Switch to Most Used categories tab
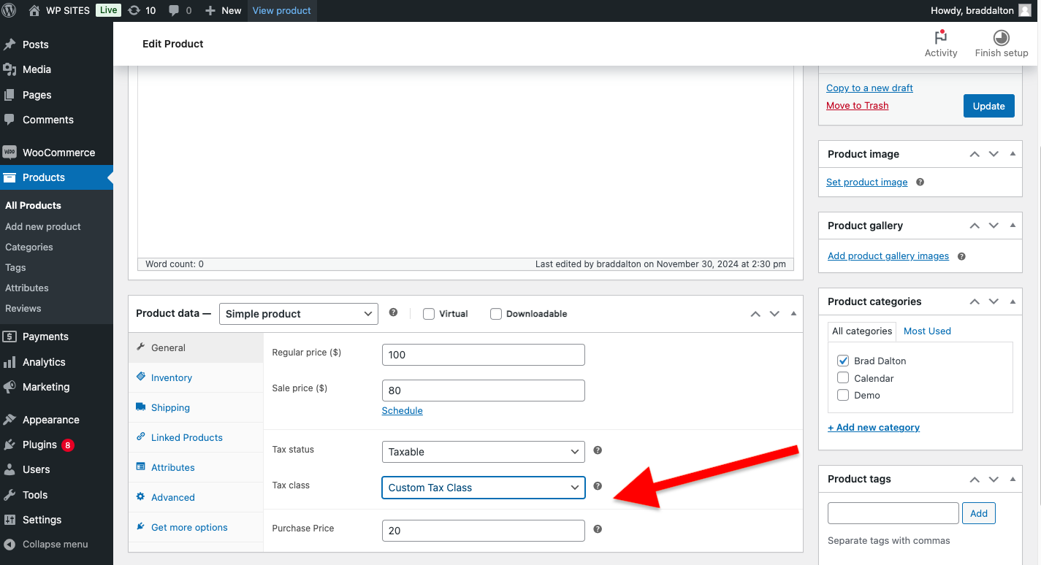Viewport: 1041px width, 565px height. pos(927,331)
